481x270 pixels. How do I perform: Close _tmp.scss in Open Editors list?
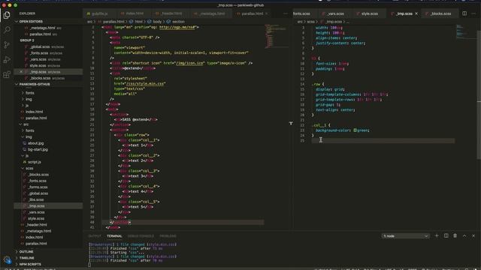21,72
